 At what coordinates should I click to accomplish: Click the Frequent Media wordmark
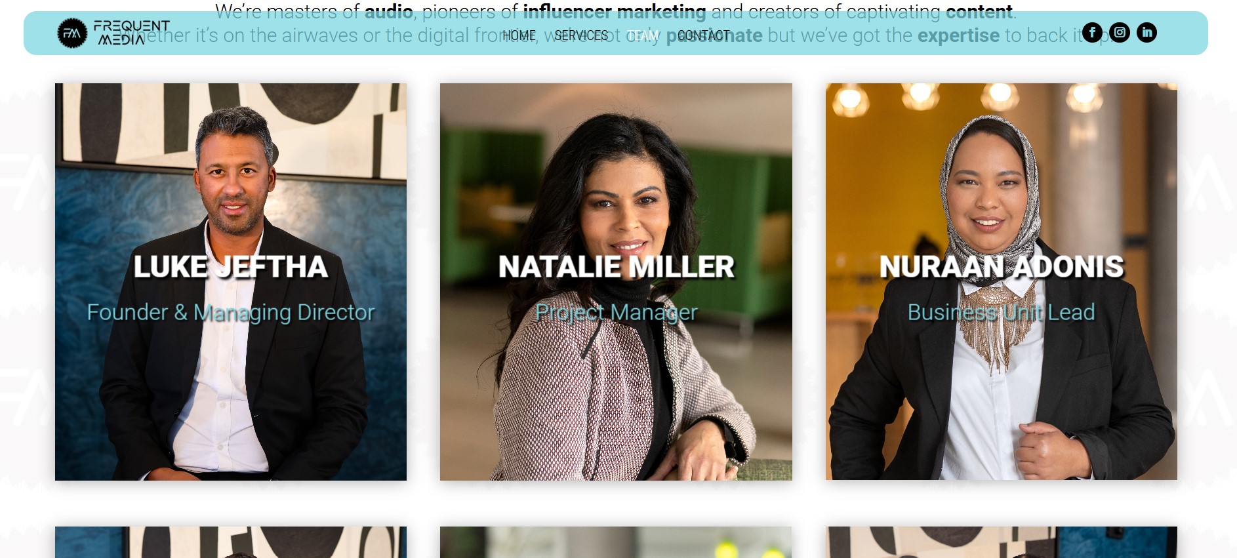(x=132, y=33)
